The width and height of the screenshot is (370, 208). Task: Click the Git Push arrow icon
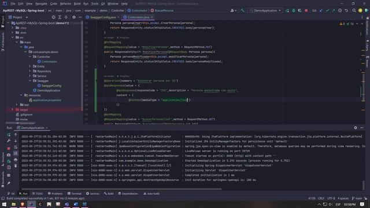(x=334, y=10)
